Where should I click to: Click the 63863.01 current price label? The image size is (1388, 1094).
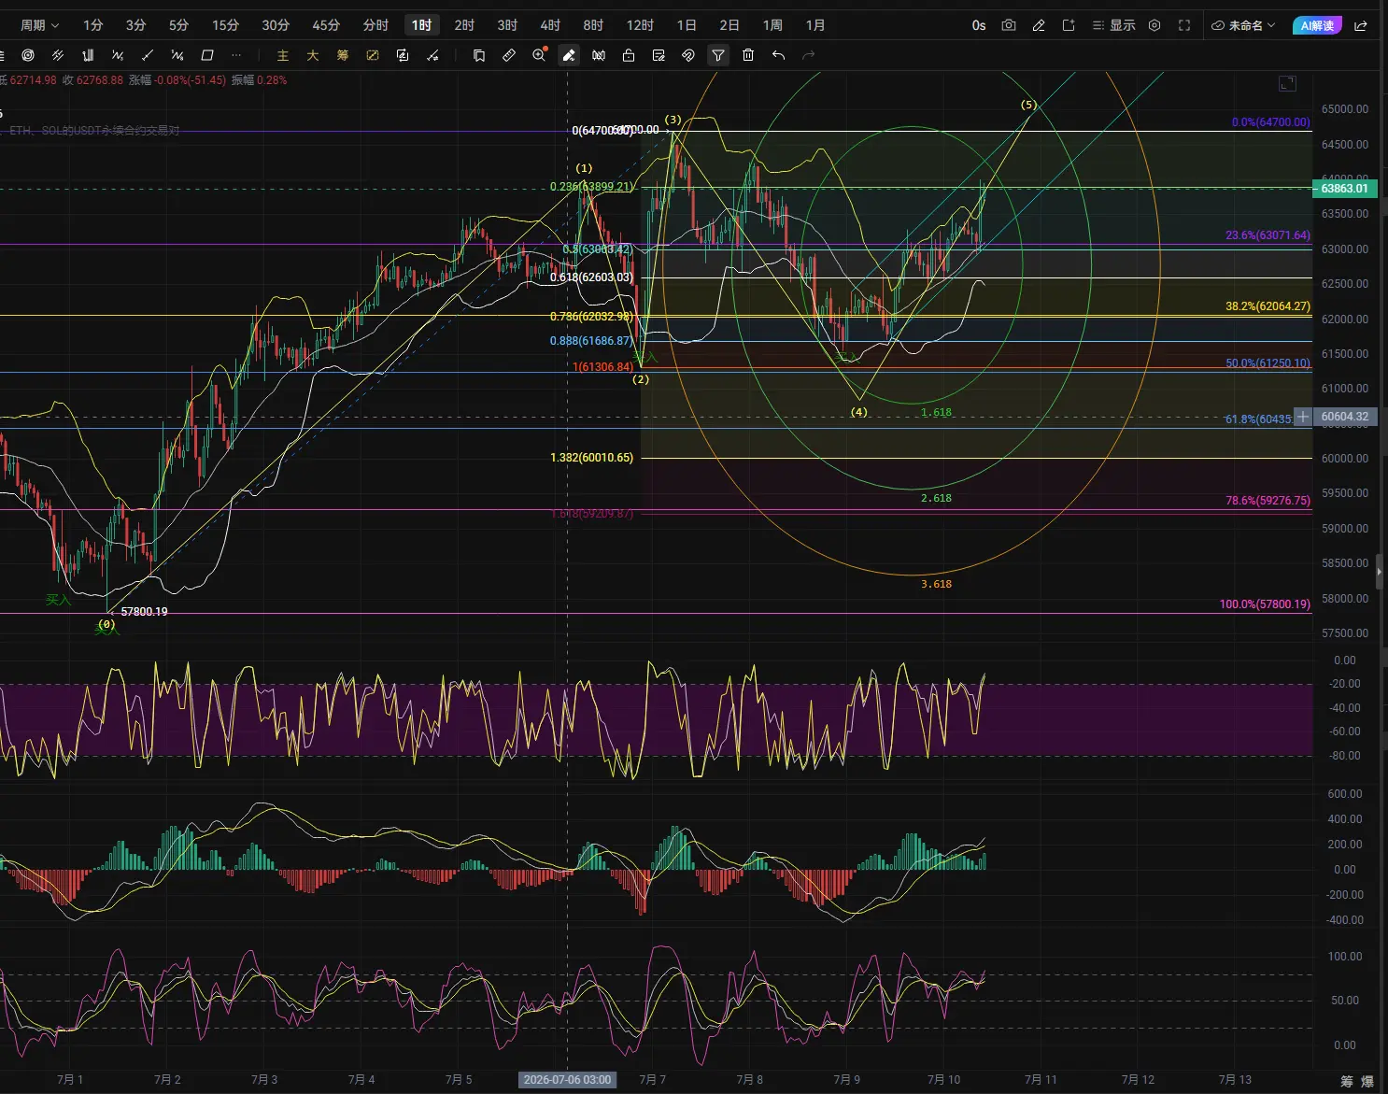[1344, 188]
